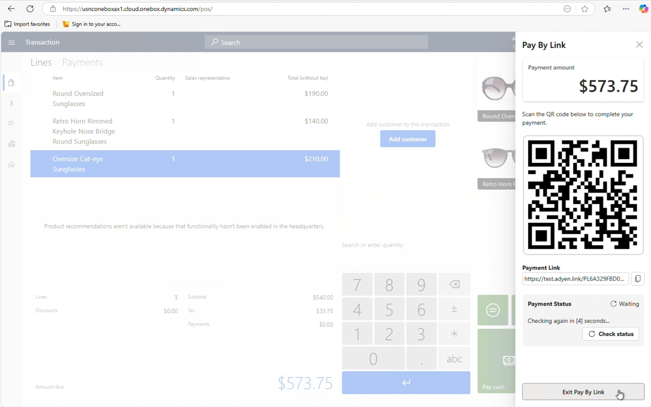Select the shopping bag transaction icon in sidebar
The image size is (651, 407).
tap(11, 83)
